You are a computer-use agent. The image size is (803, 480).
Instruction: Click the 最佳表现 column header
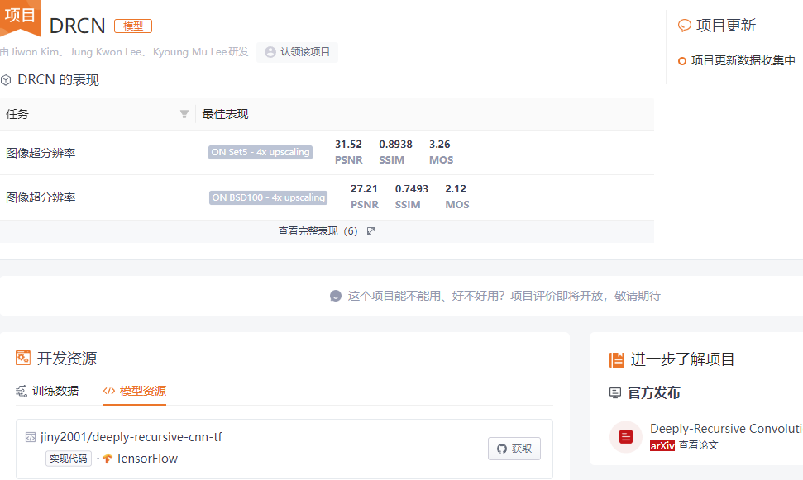[225, 114]
